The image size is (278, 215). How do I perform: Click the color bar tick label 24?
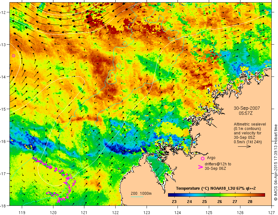pos(189,202)
